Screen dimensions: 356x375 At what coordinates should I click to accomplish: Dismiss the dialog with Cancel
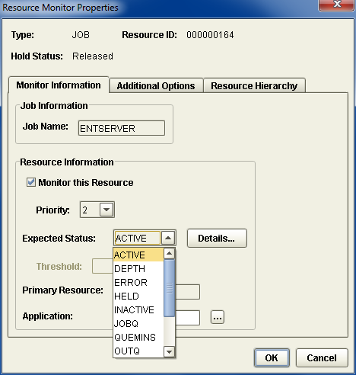click(x=322, y=357)
